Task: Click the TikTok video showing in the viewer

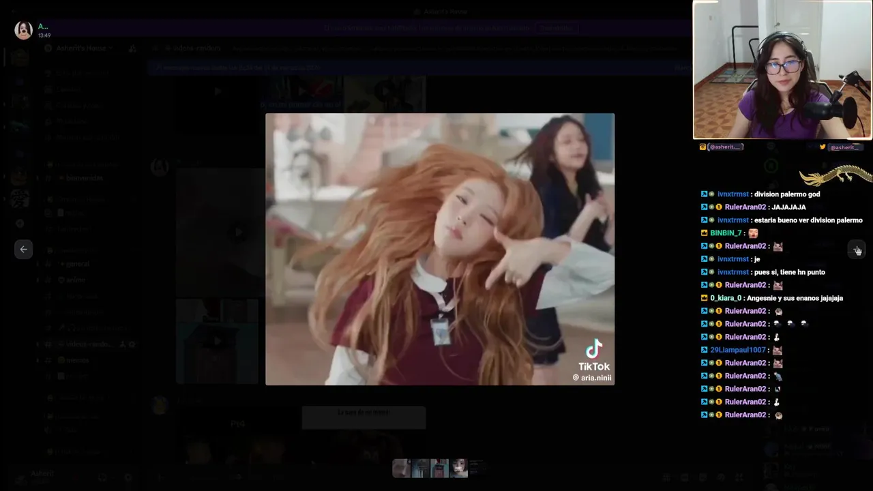Action: (440, 250)
